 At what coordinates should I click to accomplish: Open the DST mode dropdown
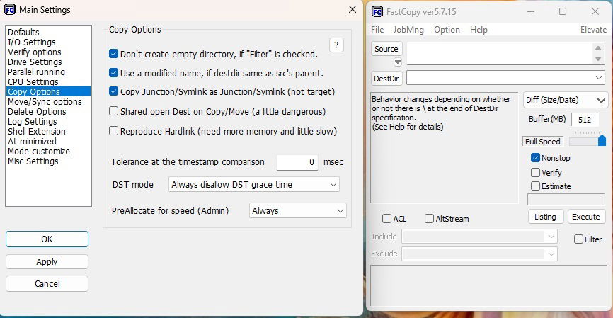254,184
